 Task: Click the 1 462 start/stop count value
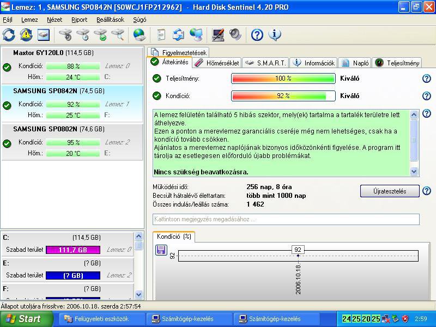click(x=255, y=204)
